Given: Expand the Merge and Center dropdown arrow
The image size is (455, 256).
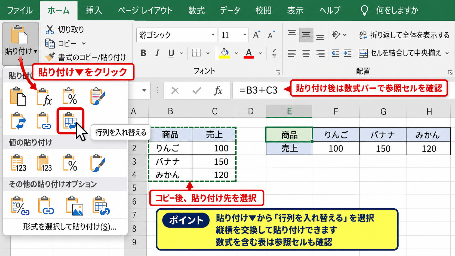Looking at the screenshot, I should (447, 53).
